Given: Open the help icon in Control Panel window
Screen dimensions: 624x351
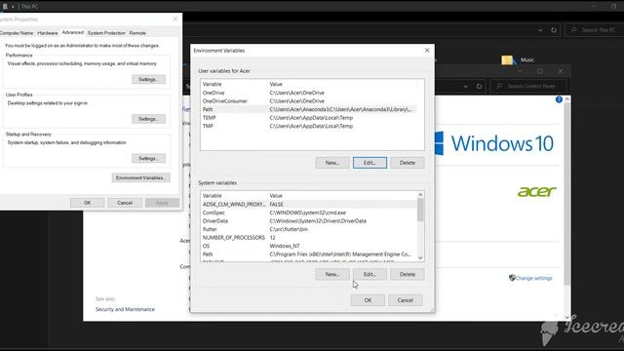Looking at the screenshot, I should click(x=559, y=99).
